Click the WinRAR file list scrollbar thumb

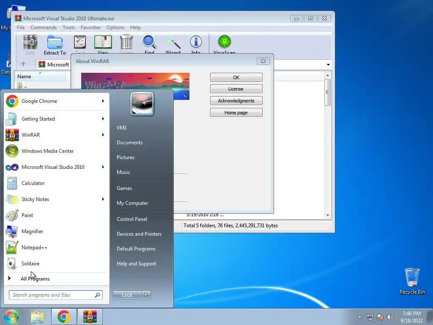coord(328,92)
